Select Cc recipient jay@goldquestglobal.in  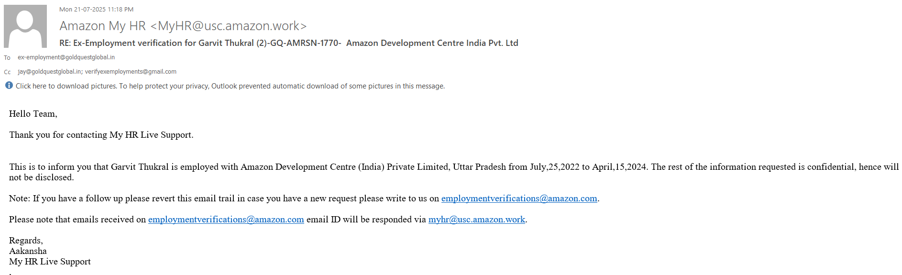[x=49, y=72]
